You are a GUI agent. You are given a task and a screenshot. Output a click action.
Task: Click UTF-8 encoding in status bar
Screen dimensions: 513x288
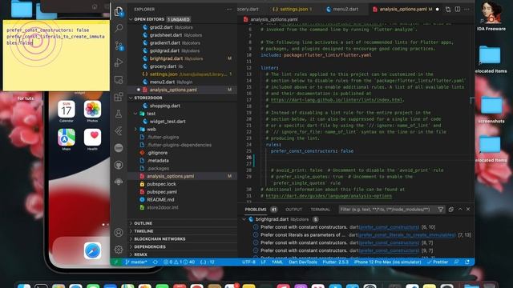(248, 262)
